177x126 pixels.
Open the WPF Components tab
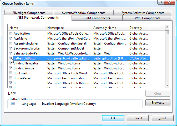pos(147,18)
